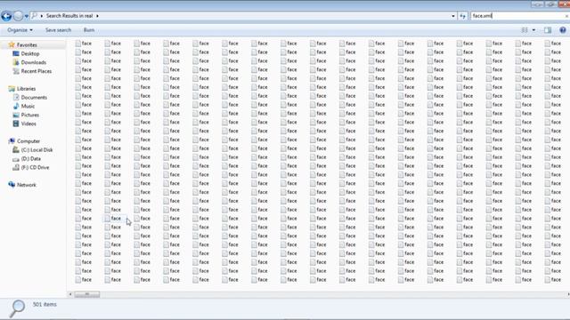
Task: Select the highlighted face file beside the cursor
Action: point(114,219)
